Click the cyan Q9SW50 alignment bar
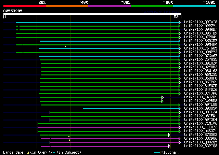 131,109
